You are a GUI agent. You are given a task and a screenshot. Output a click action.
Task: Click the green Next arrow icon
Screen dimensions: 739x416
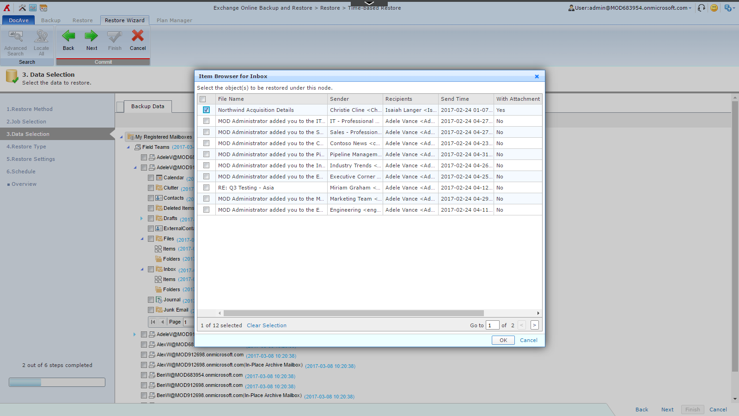[92, 36]
